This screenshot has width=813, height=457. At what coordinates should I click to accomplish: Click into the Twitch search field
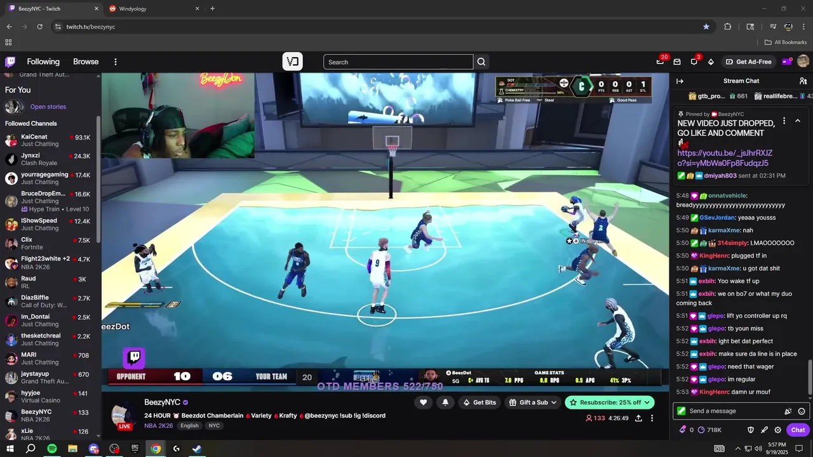click(x=398, y=62)
